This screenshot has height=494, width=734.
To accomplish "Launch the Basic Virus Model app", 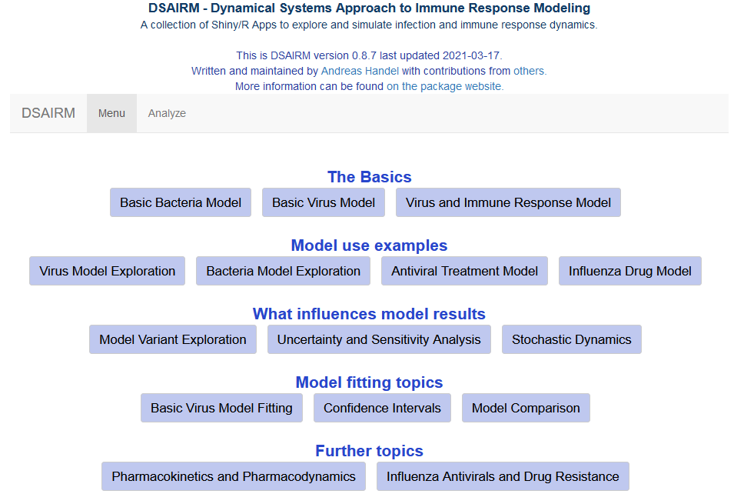I will 324,202.
